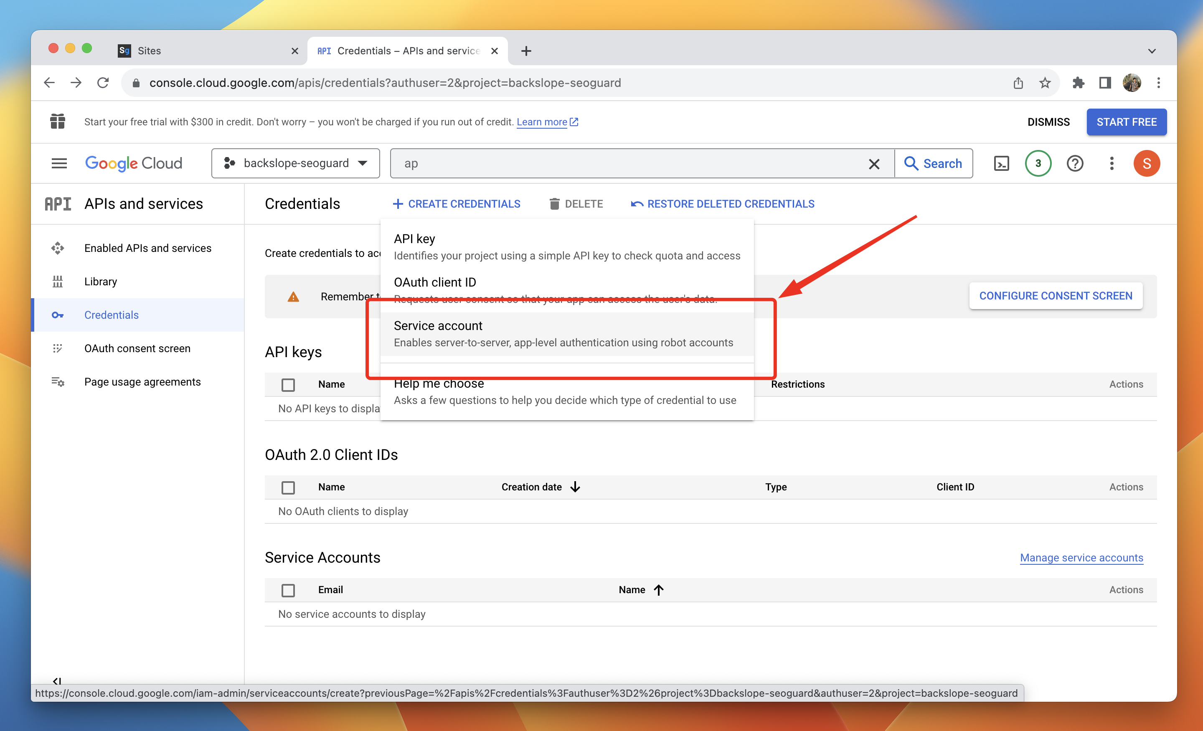Viewport: 1203px width, 731px height.
Task: Open the tab search chevron in Chrome
Action: 1151,51
